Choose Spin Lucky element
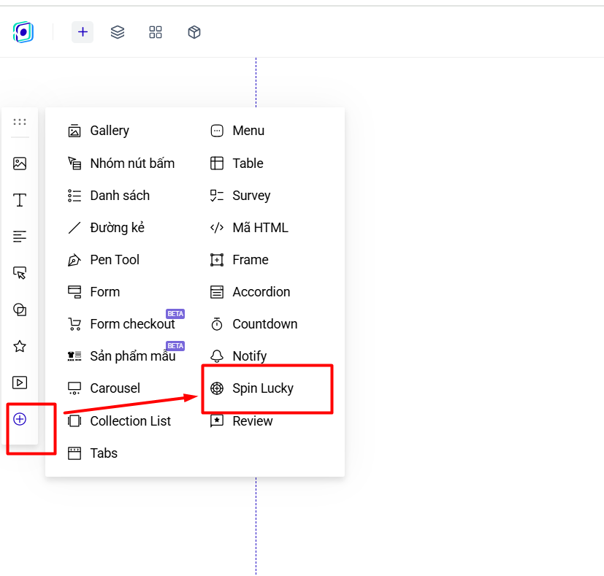 click(x=251, y=388)
